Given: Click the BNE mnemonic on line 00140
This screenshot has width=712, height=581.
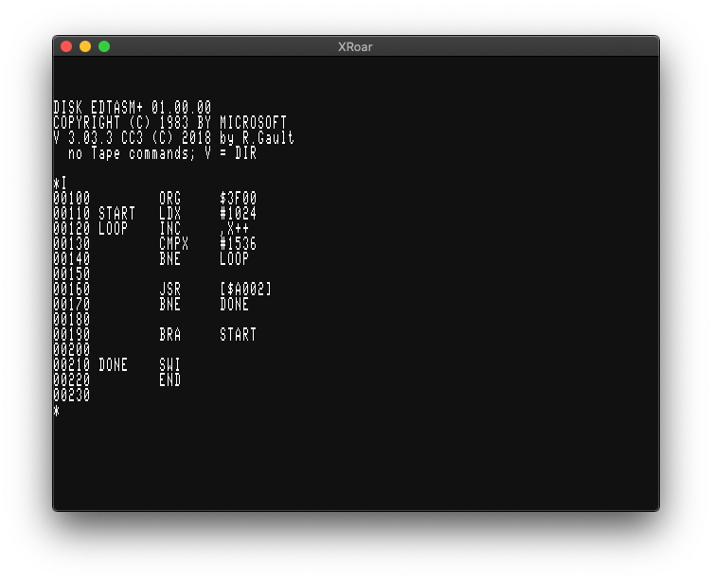Looking at the screenshot, I should click(x=169, y=258).
